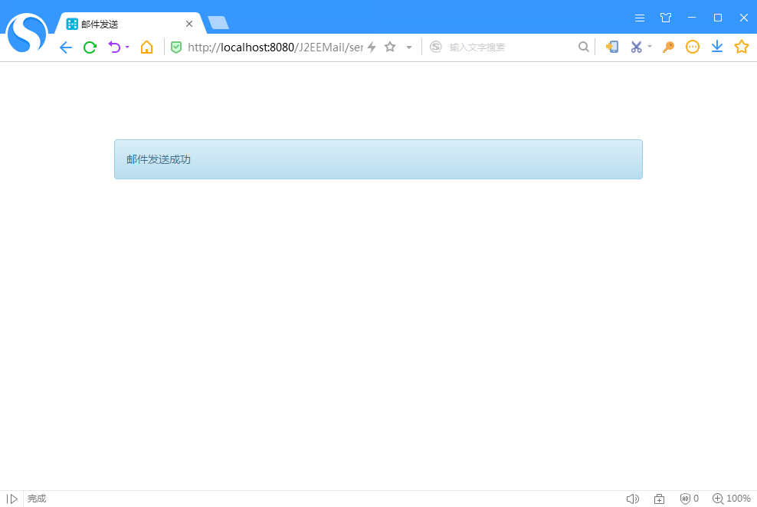The width and height of the screenshot is (757, 507).
Task: Toggle bookmark star in address bar
Action: 390,47
